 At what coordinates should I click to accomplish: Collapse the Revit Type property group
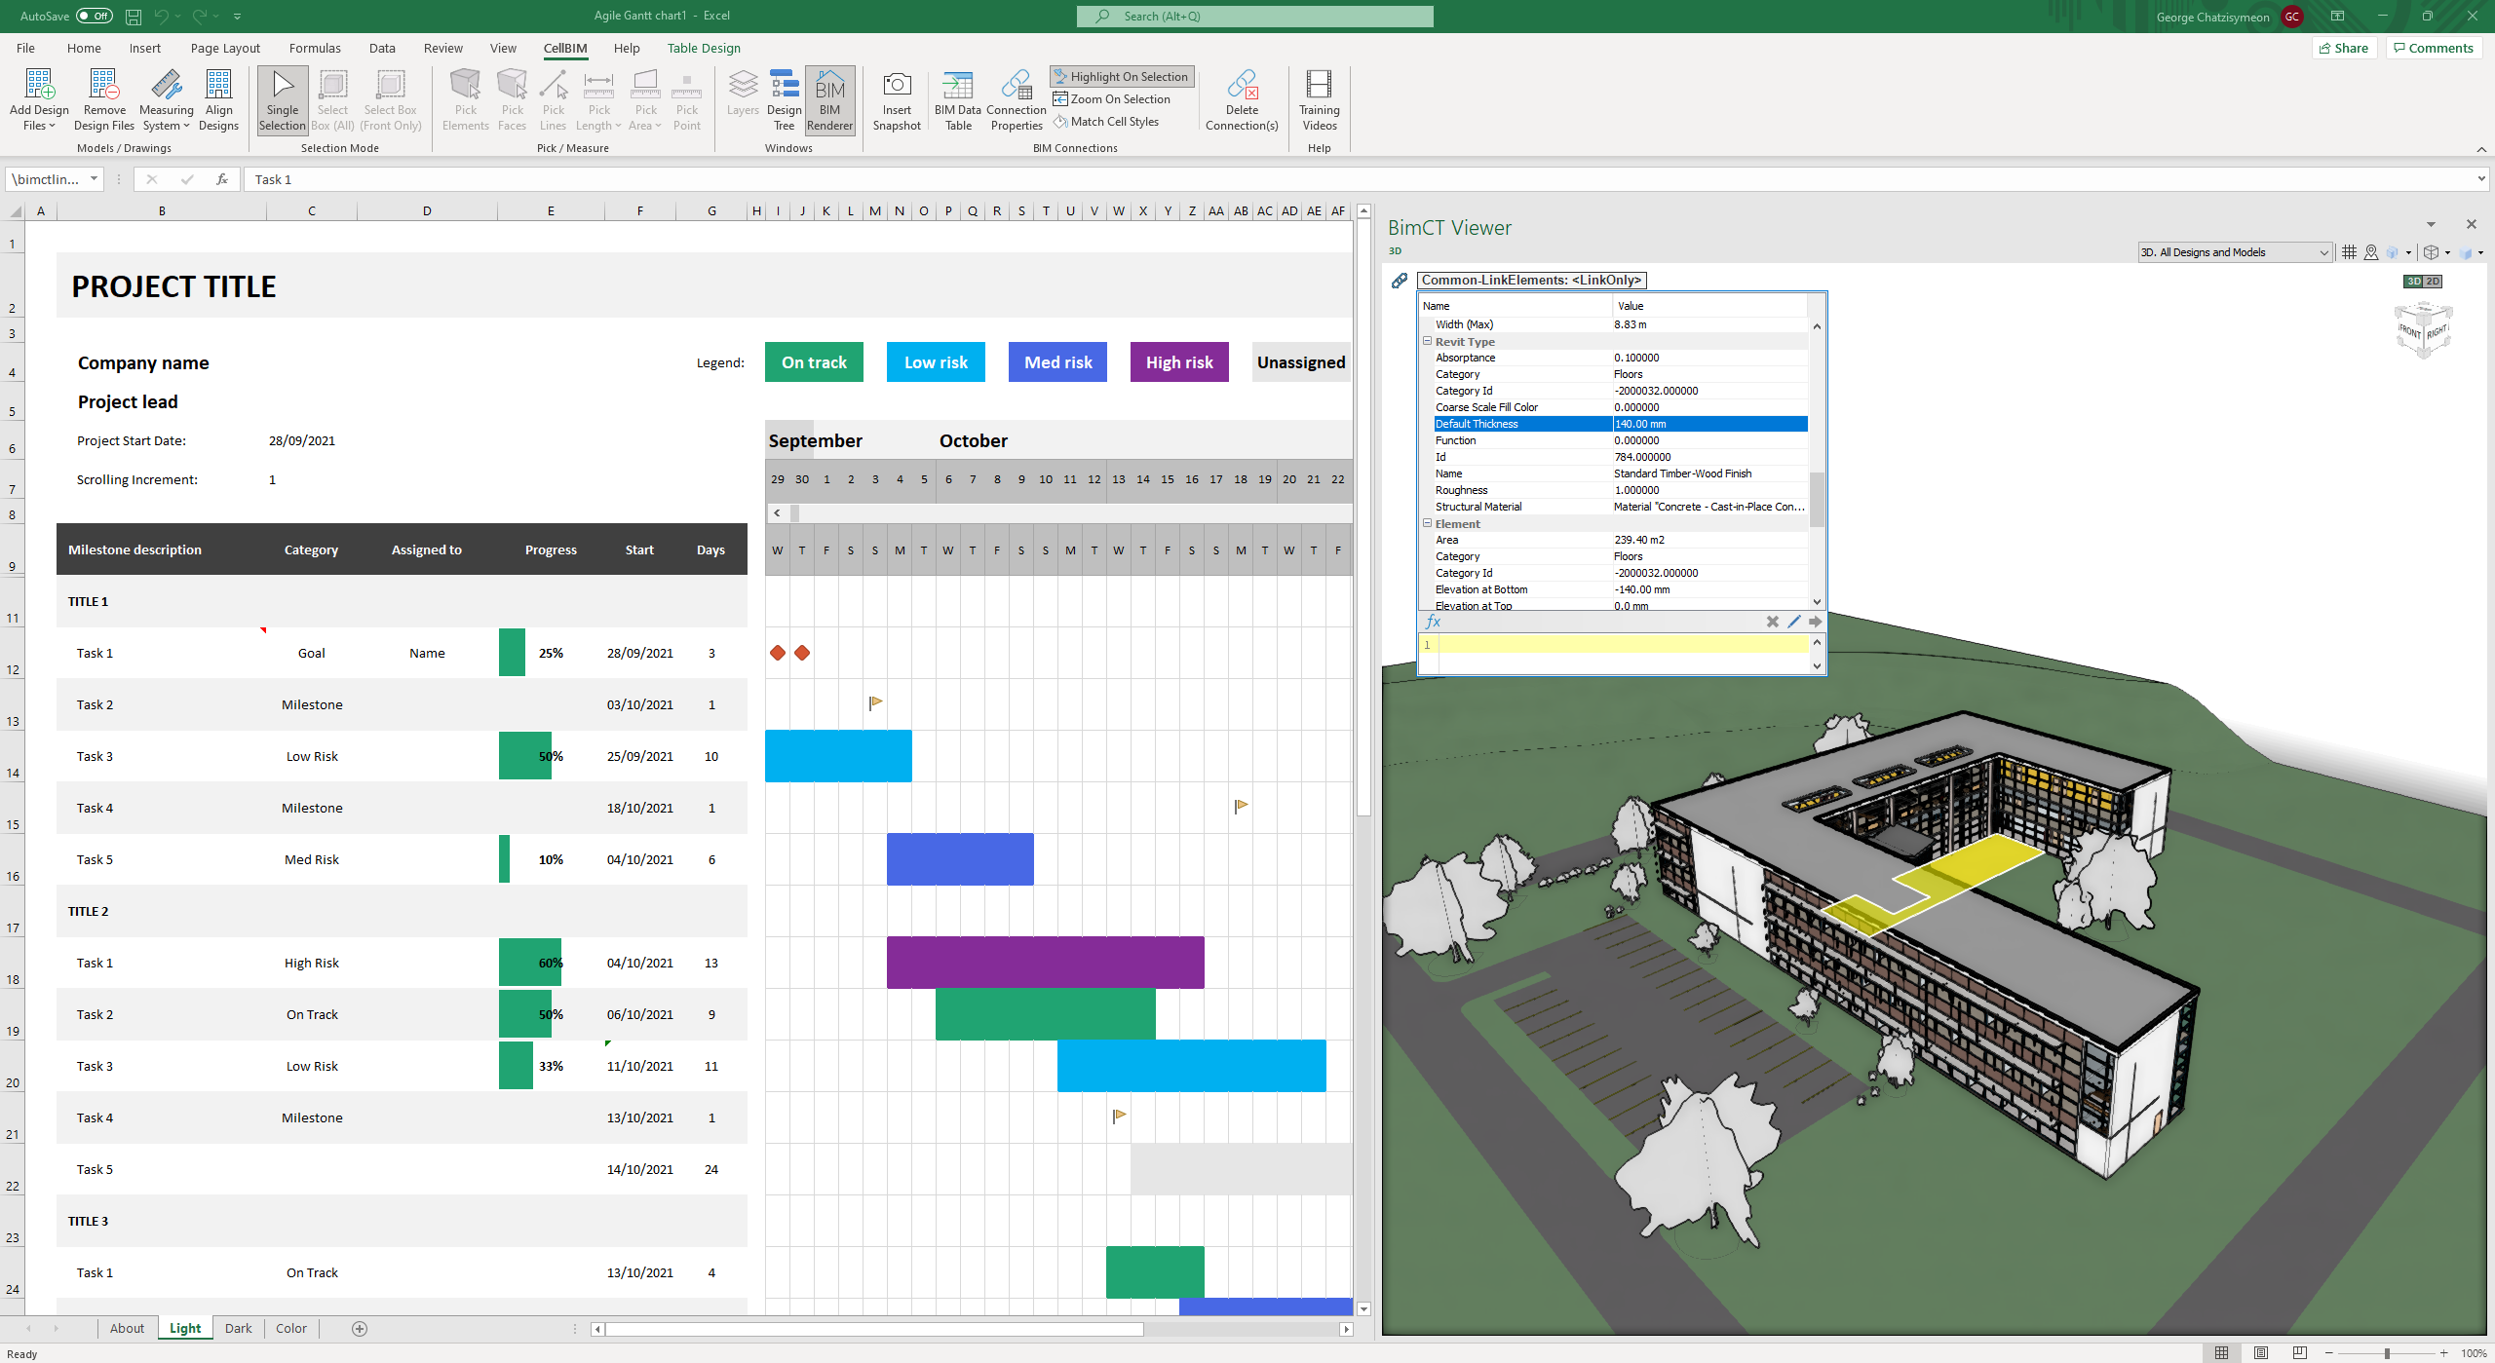[x=1427, y=341]
